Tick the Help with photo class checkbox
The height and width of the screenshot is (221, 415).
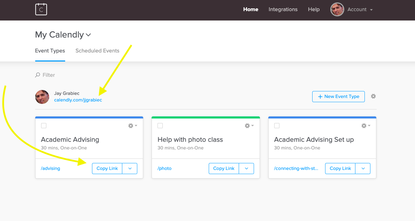tap(160, 126)
